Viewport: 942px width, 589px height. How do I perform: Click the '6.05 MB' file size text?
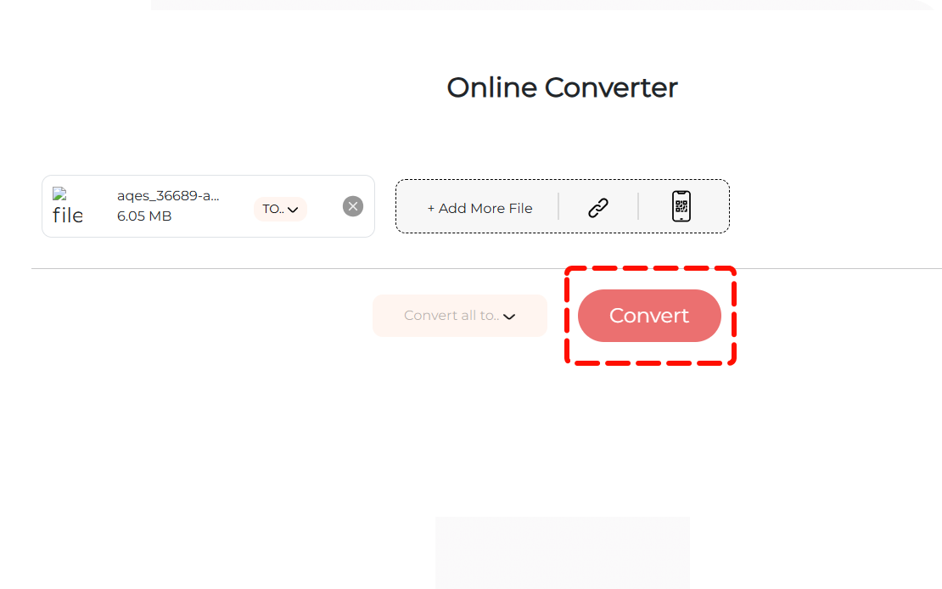point(144,216)
